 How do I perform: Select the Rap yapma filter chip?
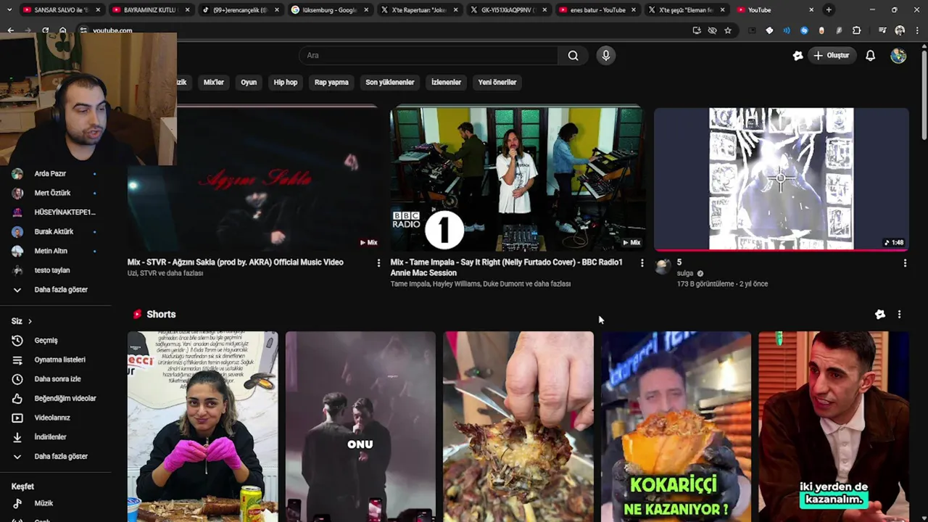pyautogui.click(x=331, y=82)
